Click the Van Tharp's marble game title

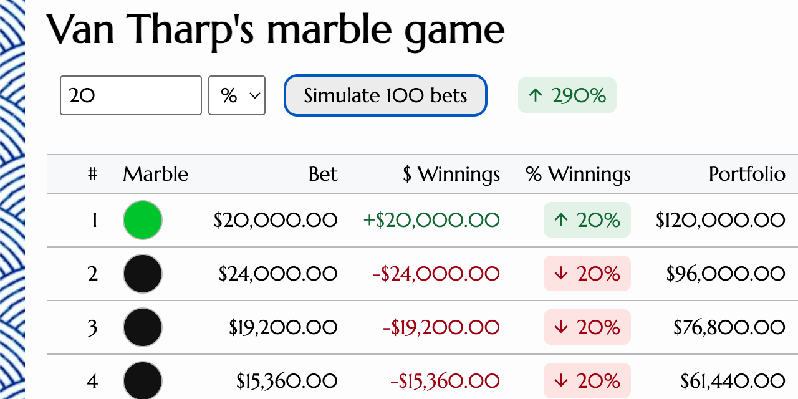[x=276, y=29]
